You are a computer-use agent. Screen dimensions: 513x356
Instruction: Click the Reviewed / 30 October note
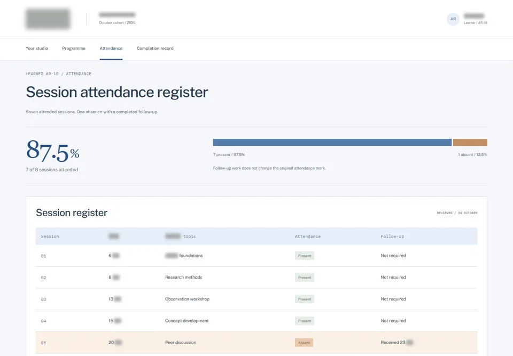457,213
